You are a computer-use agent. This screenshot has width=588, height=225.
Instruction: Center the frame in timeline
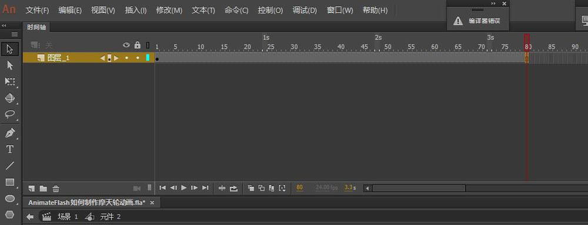point(222,188)
